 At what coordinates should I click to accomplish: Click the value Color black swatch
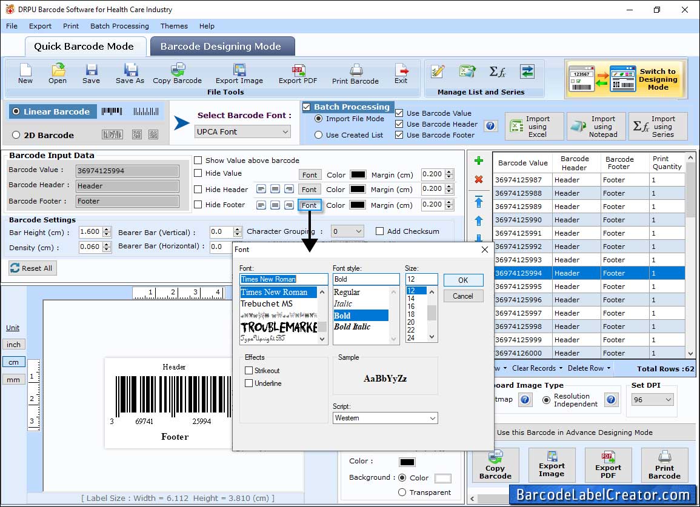[358, 174]
